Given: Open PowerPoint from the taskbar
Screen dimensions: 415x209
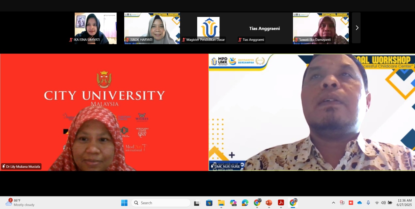Looking at the screenshot, I should [269, 203].
